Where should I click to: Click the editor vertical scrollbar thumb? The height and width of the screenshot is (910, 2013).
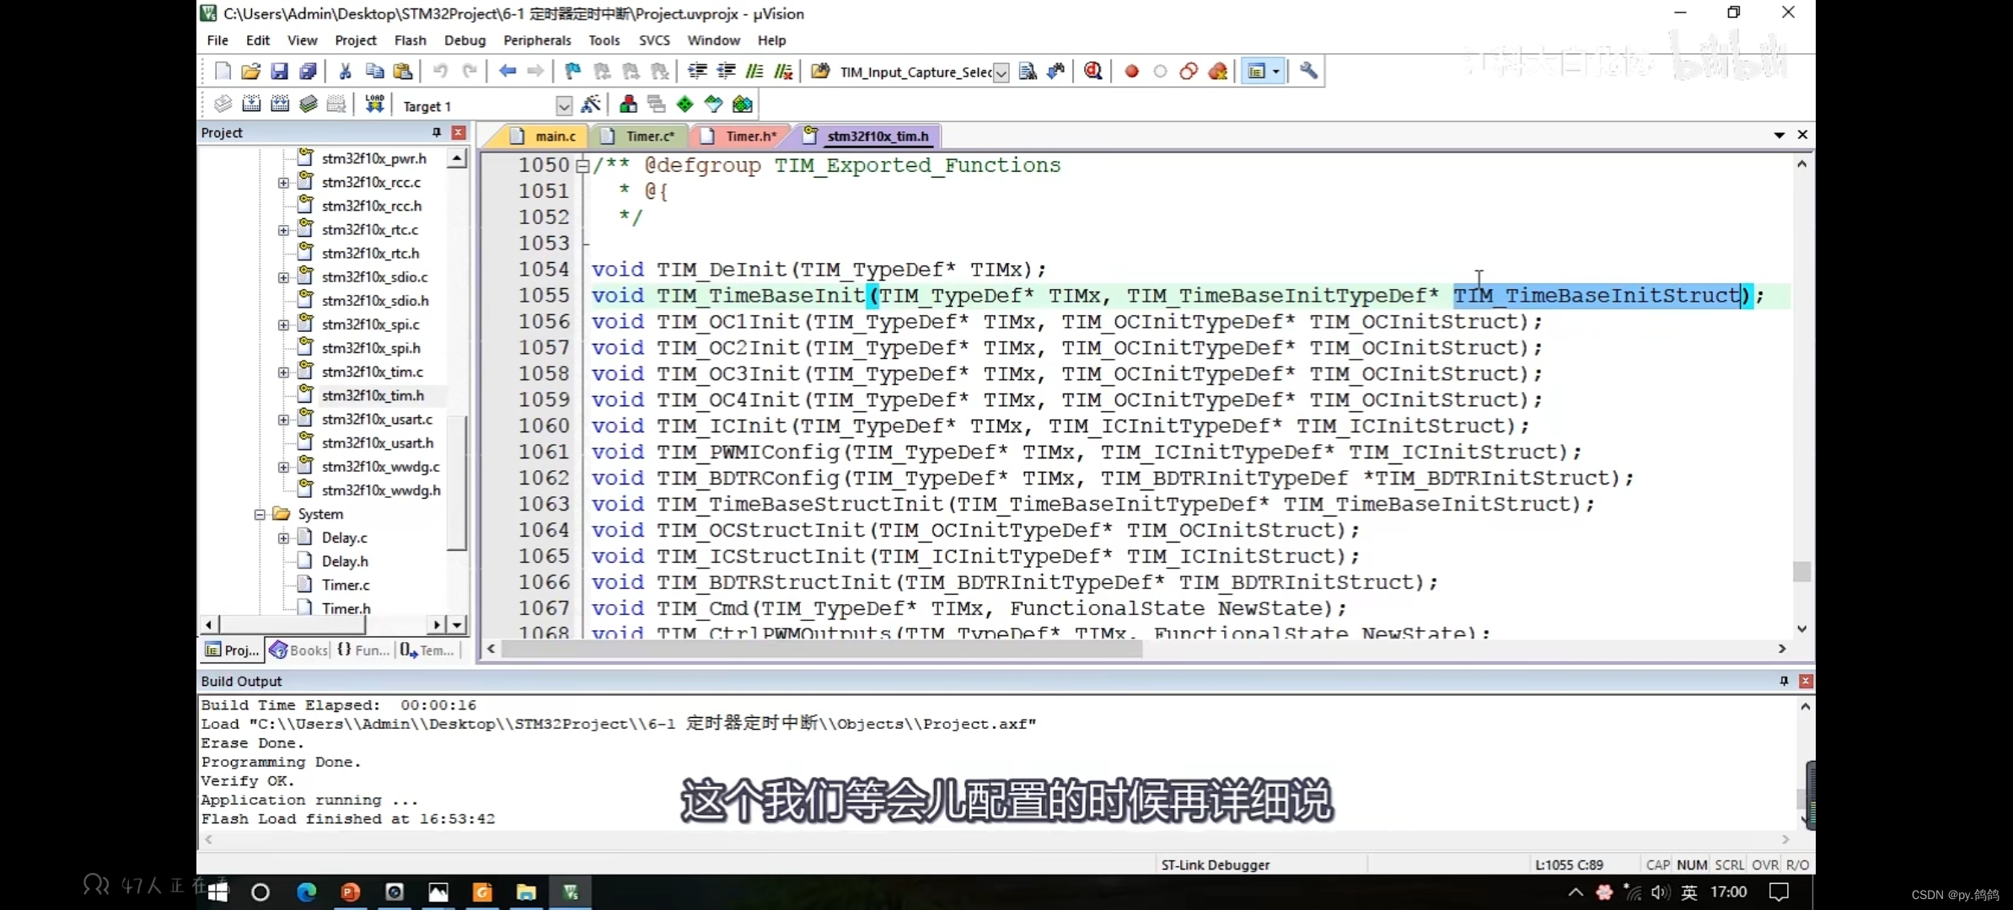point(1801,572)
